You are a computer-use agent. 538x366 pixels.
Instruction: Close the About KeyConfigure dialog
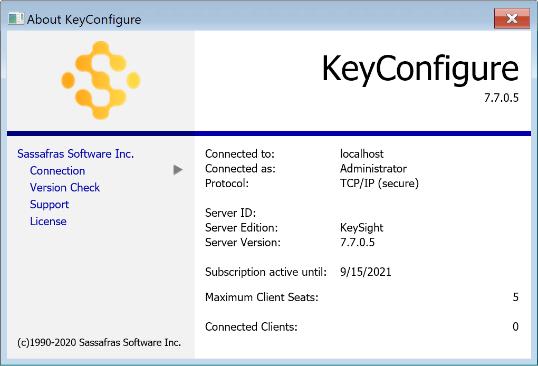tap(511, 18)
